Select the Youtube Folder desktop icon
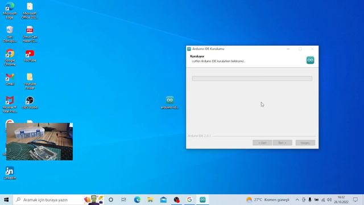 click(30, 81)
